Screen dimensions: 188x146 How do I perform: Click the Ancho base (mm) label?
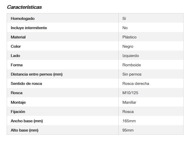[27, 121]
